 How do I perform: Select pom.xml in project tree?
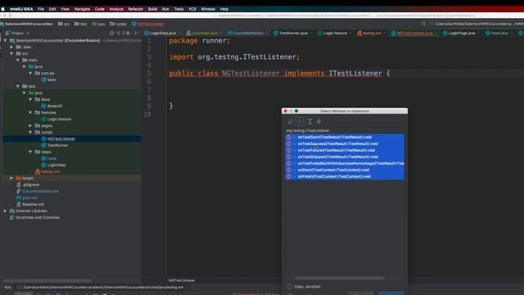coord(29,198)
